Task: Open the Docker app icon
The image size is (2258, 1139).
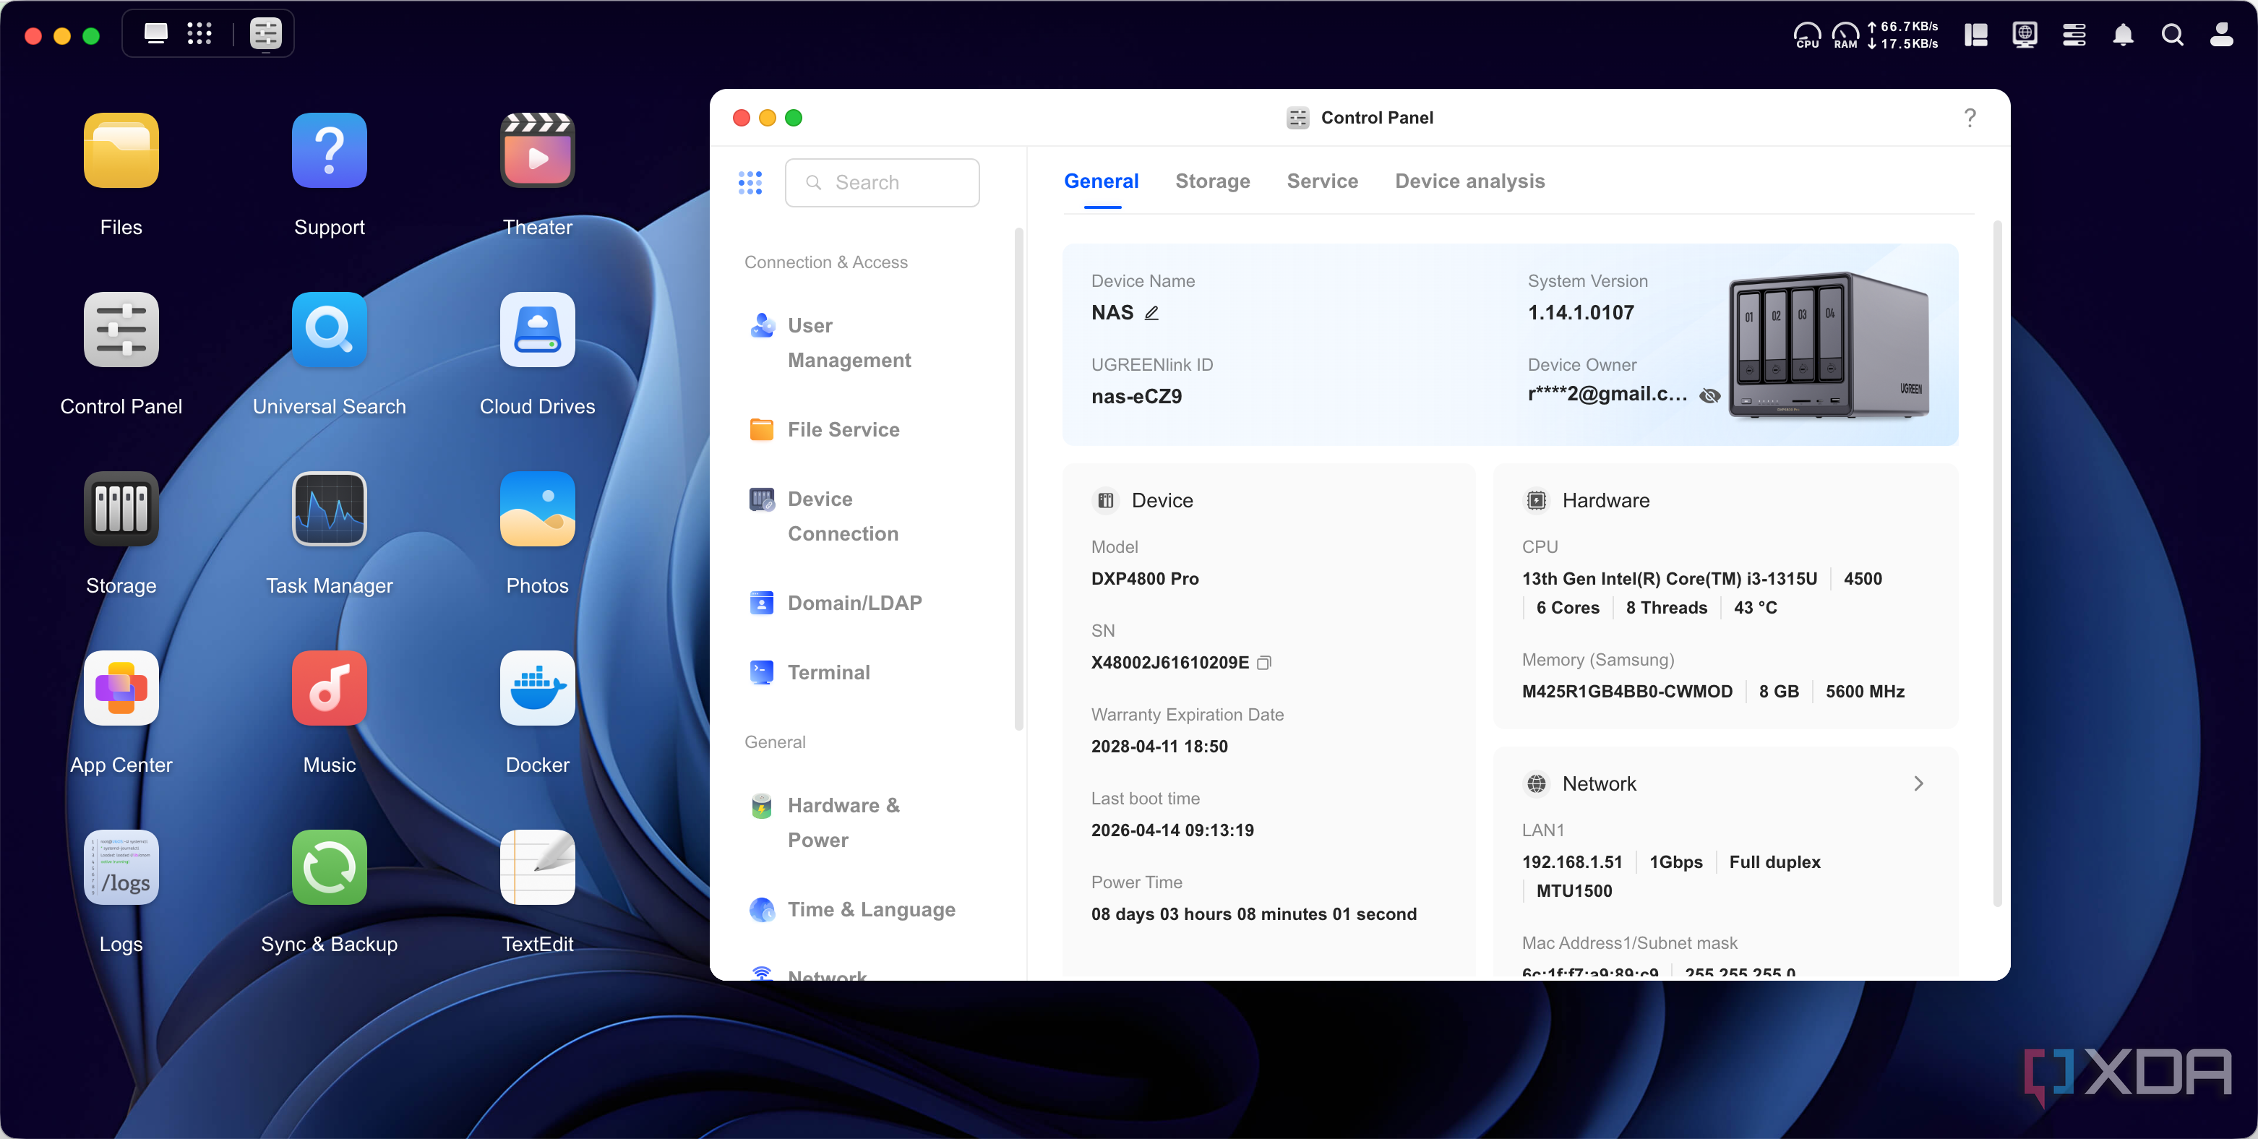Action: point(537,688)
